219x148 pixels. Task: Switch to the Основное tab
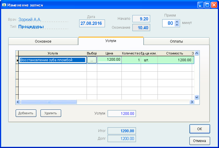[x=43, y=41]
